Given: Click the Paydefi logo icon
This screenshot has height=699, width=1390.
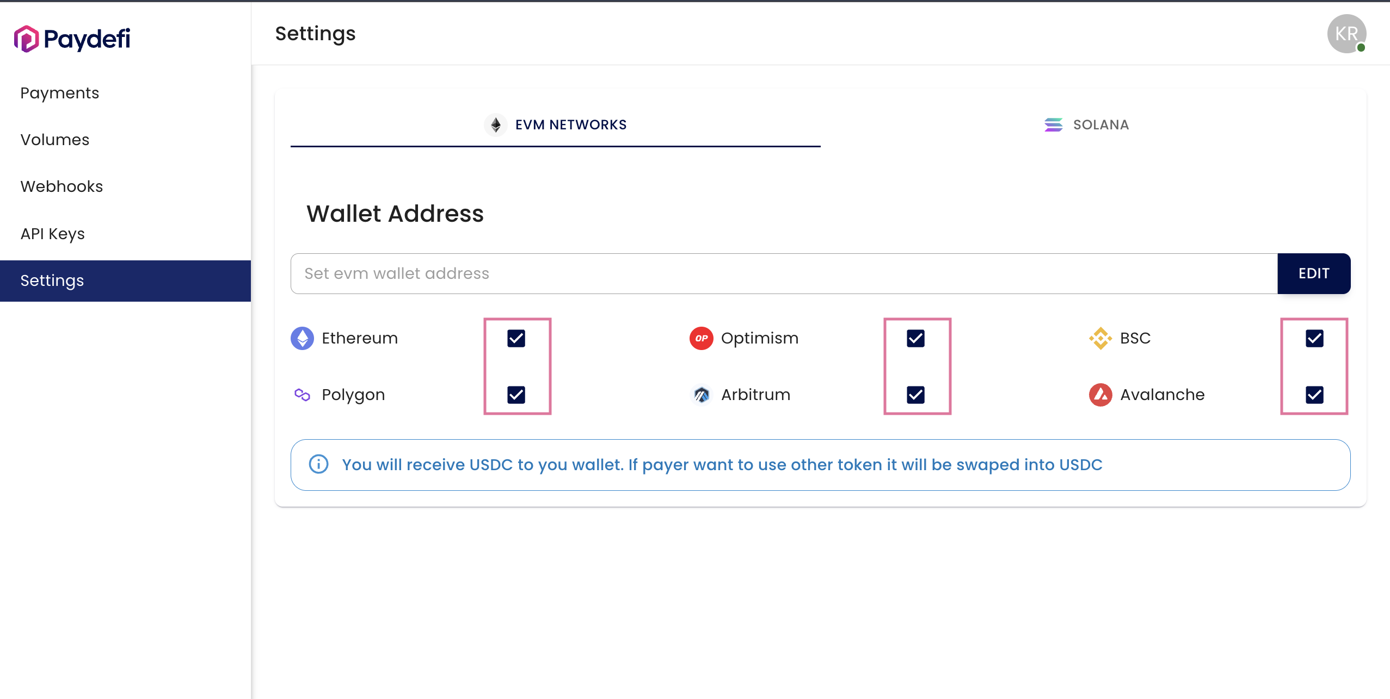Looking at the screenshot, I should [26, 39].
